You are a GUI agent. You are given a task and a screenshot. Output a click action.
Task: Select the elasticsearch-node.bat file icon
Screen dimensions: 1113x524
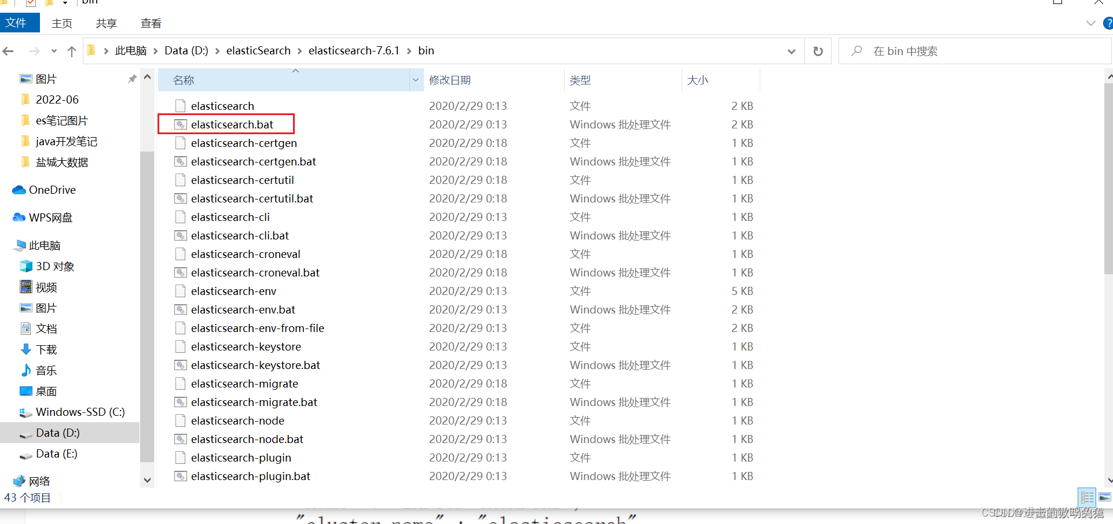181,439
